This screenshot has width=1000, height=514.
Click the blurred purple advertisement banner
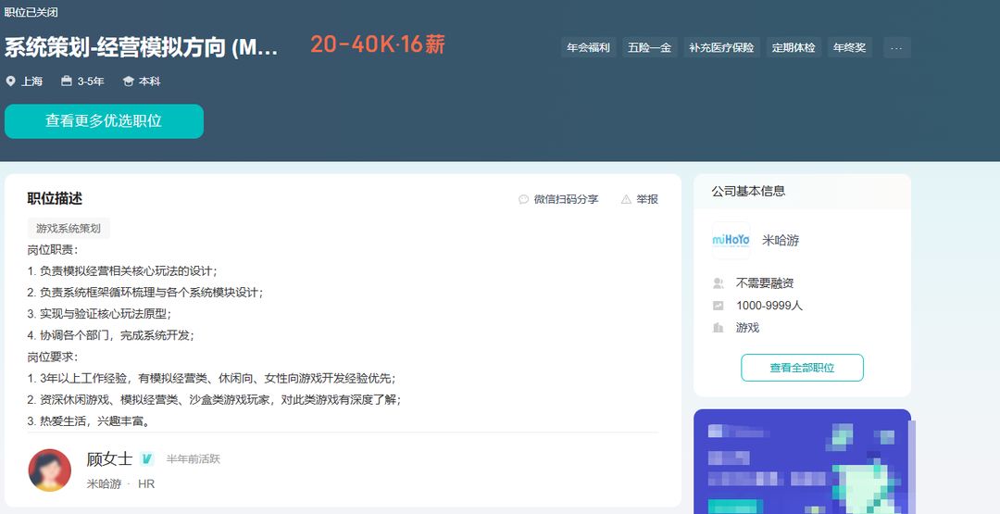[802, 462]
